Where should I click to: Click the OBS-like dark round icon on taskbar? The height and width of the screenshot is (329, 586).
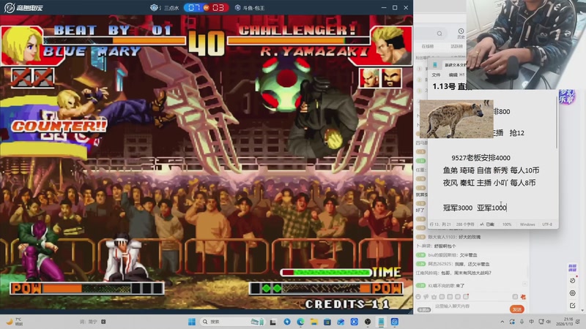coord(368,322)
